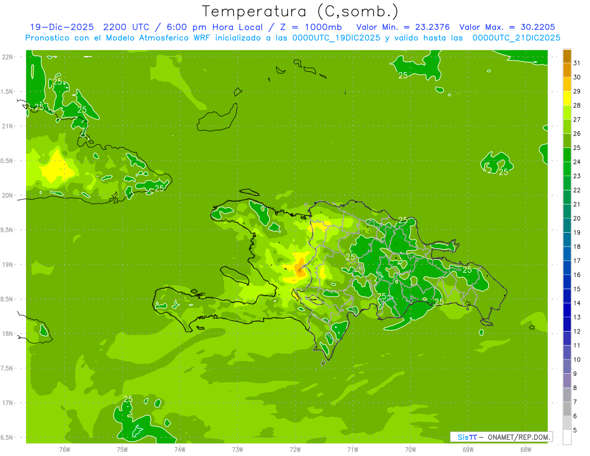Pick the green swatch between 24 and 25
The width and height of the screenshot is (590, 456).
(567, 155)
